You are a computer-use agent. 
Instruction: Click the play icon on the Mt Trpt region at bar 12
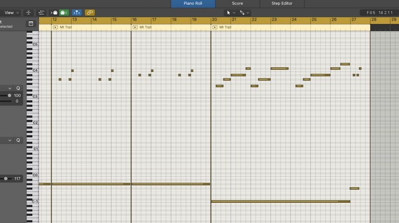pos(55,27)
